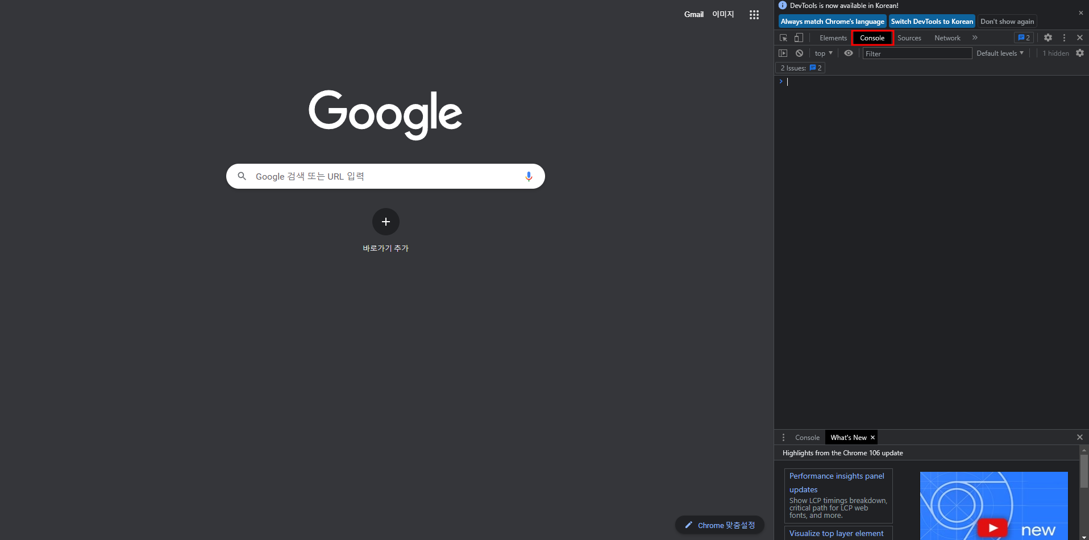This screenshot has height=540, width=1089.
Task: Click the inspect element picker icon
Action: [x=783, y=38]
